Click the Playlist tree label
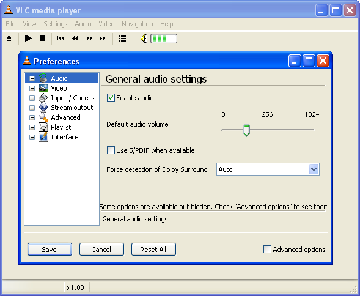The image size is (360, 296). [x=61, y=127]
